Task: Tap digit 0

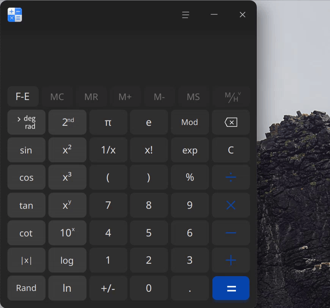Action: pos(149,288)
